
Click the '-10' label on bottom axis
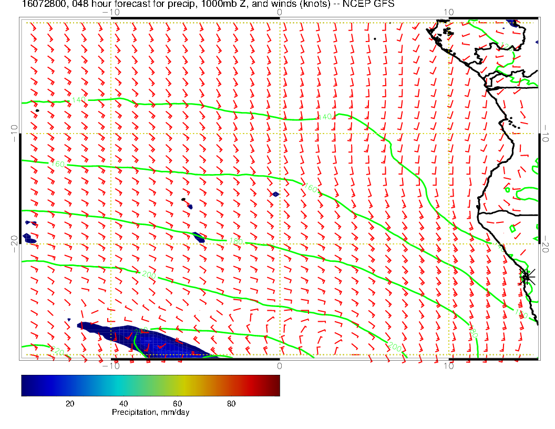[x=111, y=365]
